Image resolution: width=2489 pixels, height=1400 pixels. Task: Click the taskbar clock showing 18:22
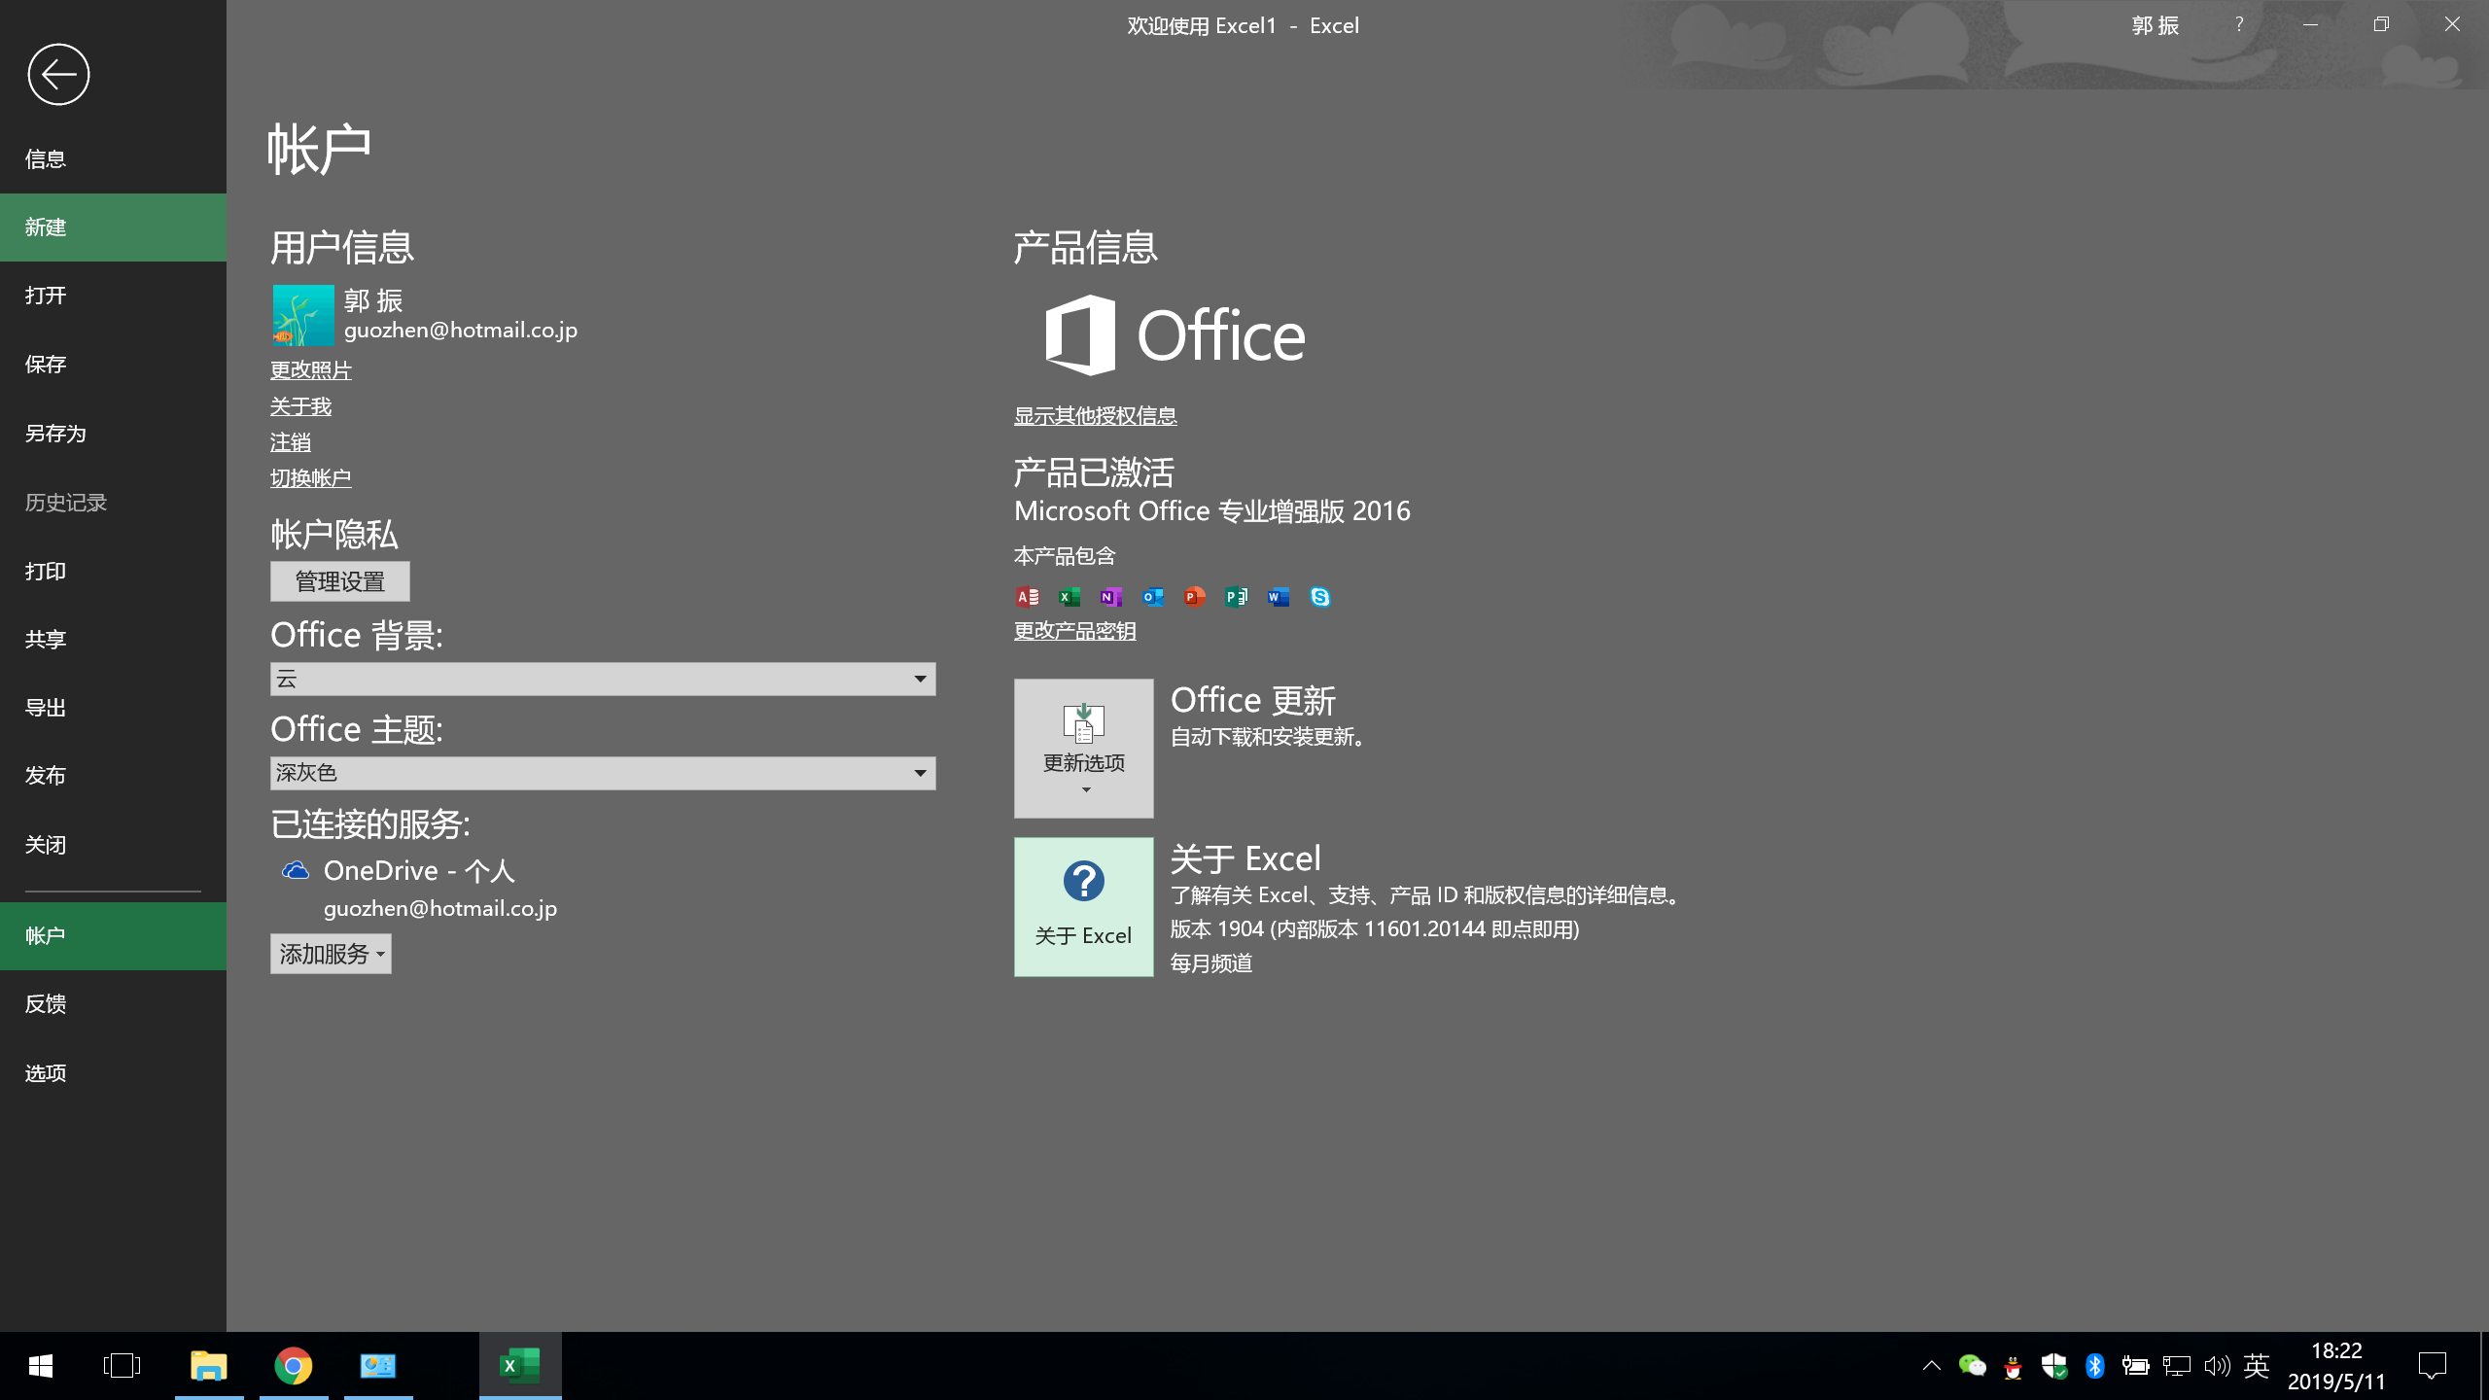tap(2336, 1366)
